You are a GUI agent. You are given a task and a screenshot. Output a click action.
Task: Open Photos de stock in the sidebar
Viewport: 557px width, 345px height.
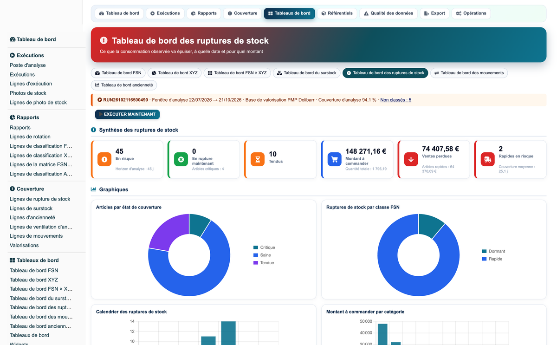pos(28,93)
